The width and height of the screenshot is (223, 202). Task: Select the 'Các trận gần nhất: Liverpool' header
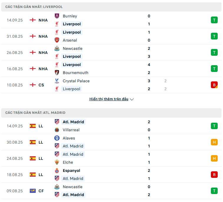coord(34,7)
